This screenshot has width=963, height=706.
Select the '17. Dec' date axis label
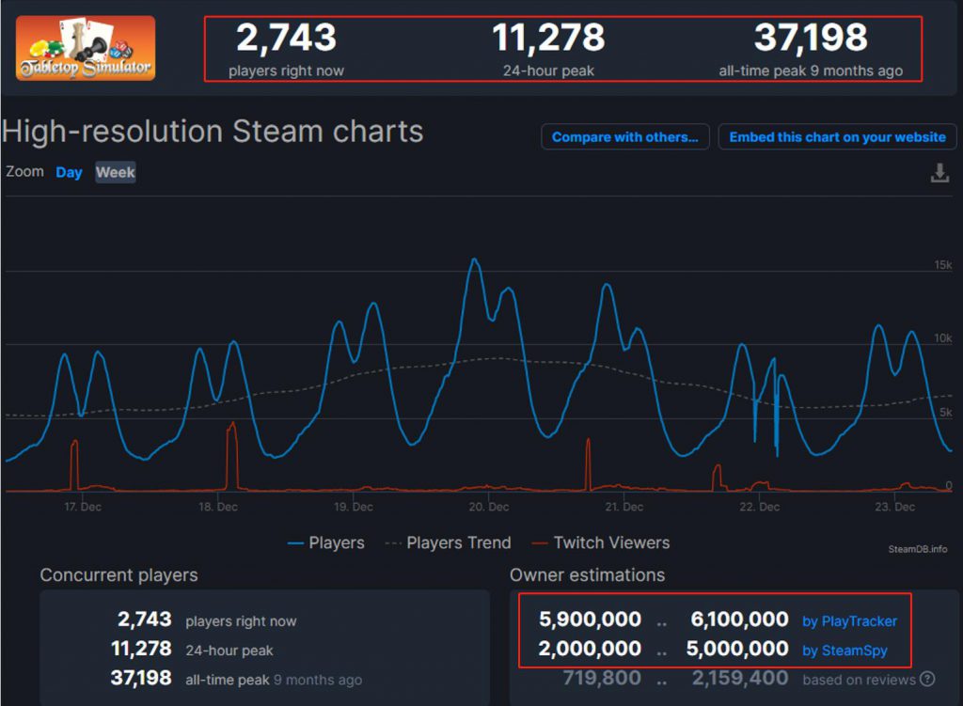(x=83, y=507)
